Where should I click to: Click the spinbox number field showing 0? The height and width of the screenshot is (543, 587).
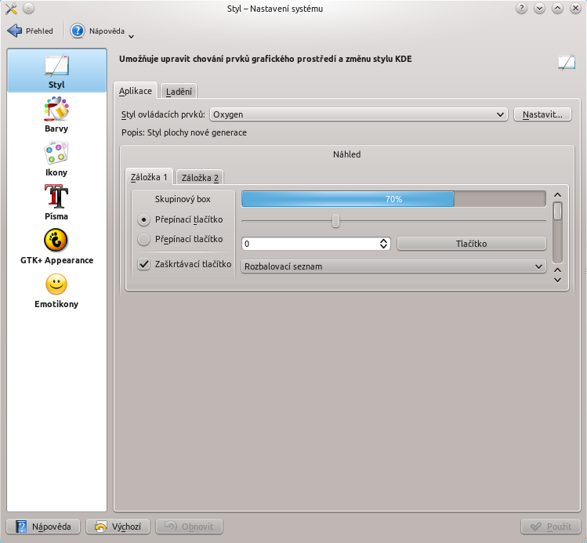pos(310,244)
